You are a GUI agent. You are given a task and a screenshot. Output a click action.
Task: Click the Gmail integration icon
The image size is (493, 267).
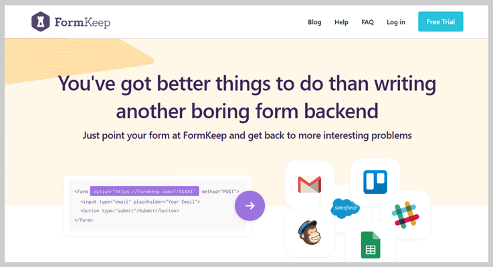pos(310,184)
